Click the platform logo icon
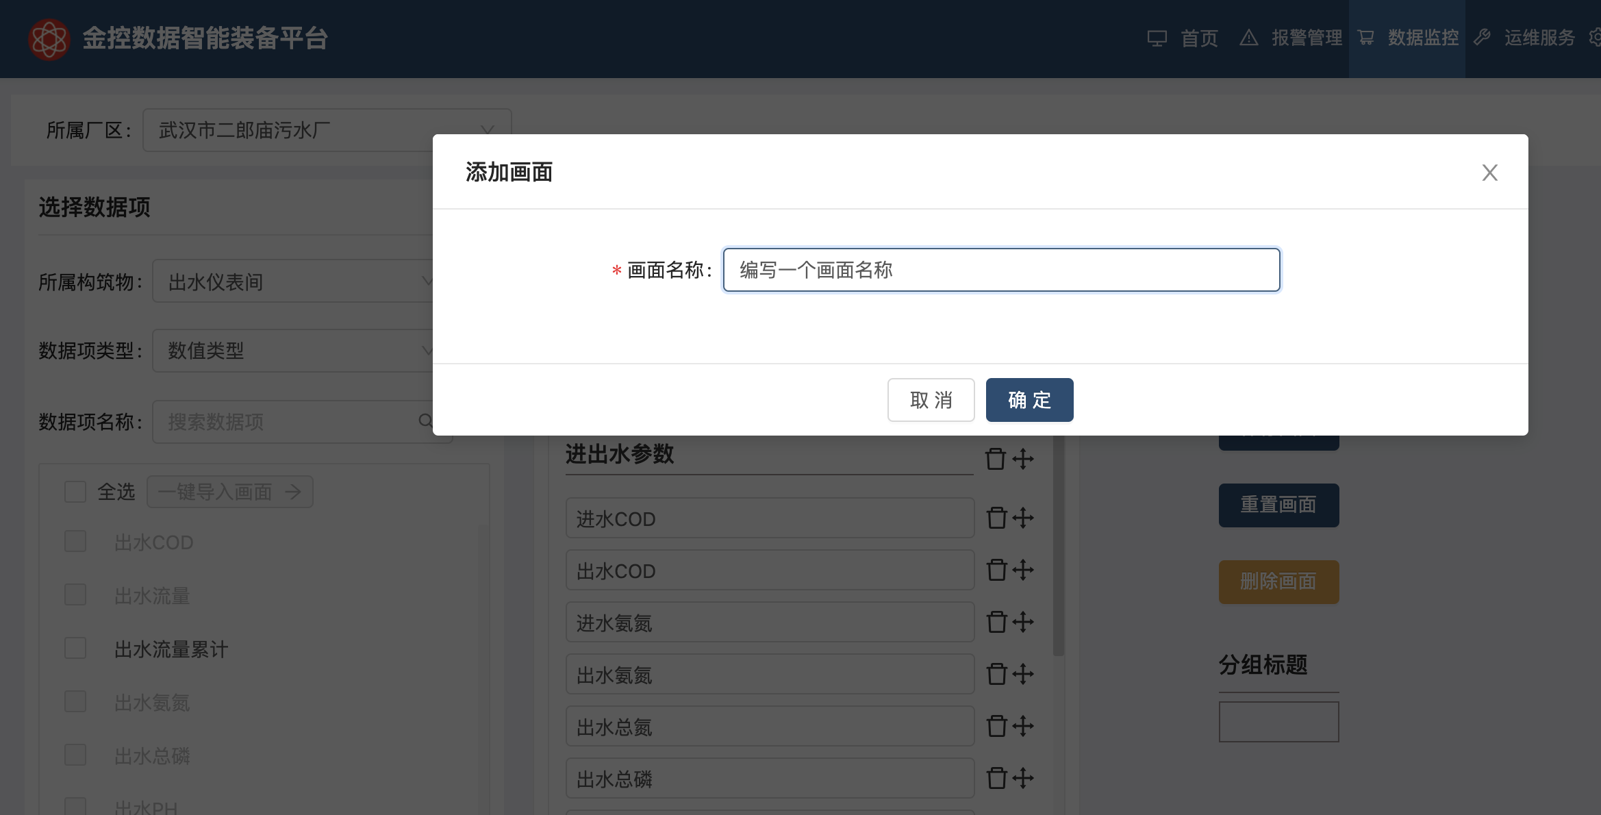The height and width of the screenshot is (815, 1601). pyautogui.click(x=49, y=39)
